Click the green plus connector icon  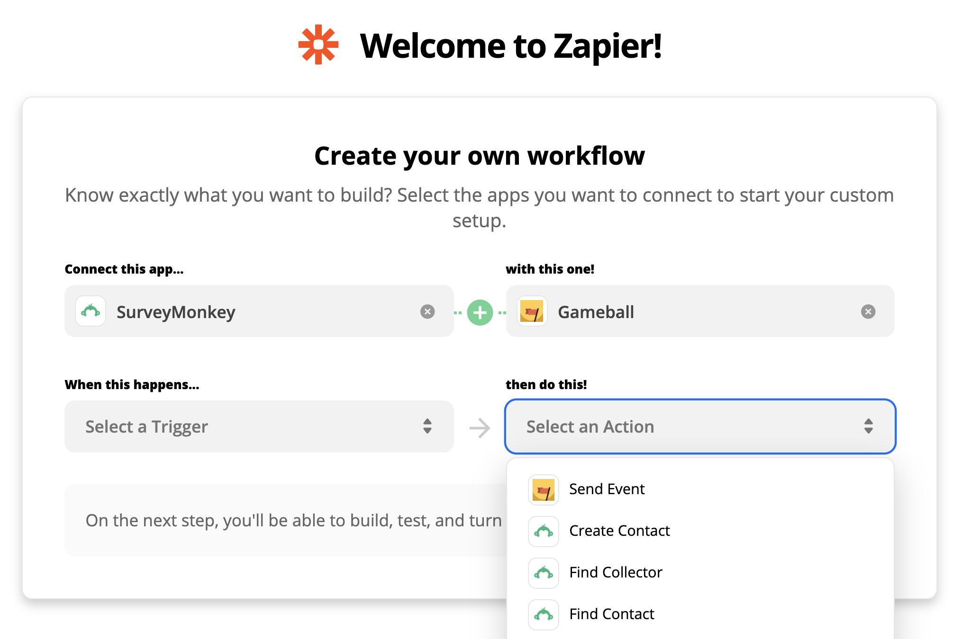480,312
